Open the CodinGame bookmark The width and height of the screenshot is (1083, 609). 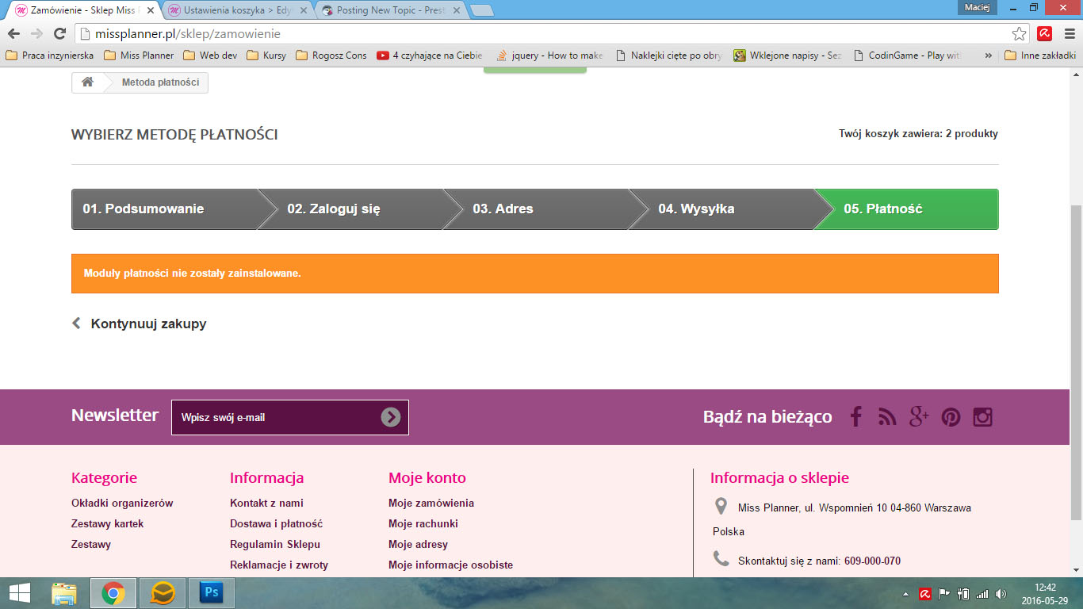click(907, 56)
